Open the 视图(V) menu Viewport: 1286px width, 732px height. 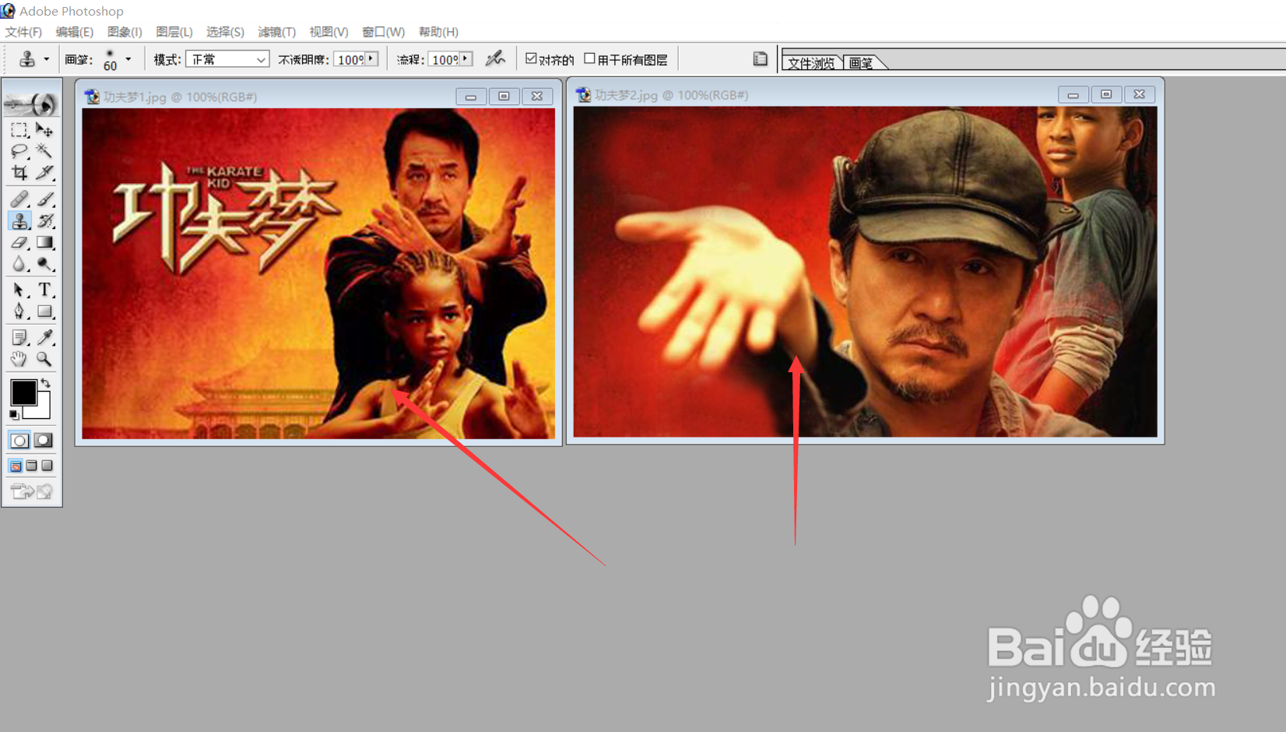(x=329, y=32)
